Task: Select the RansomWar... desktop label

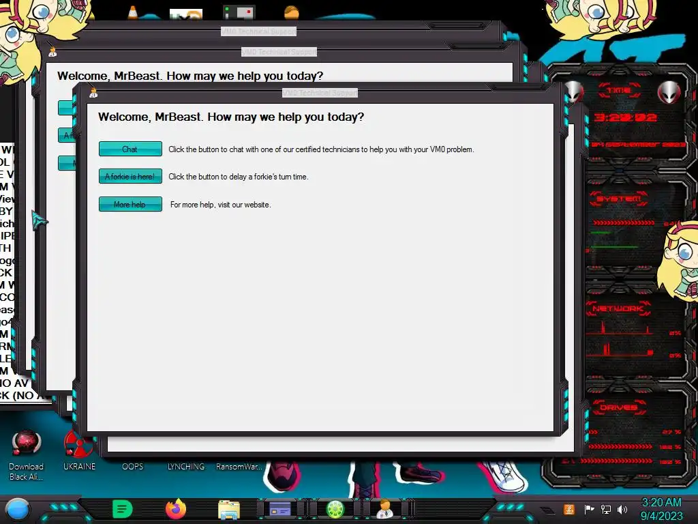Action: point(239,467)
